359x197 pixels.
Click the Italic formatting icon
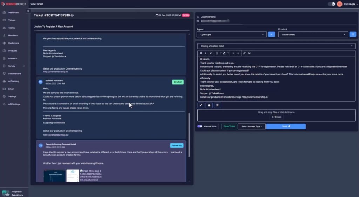pos(205,53)
